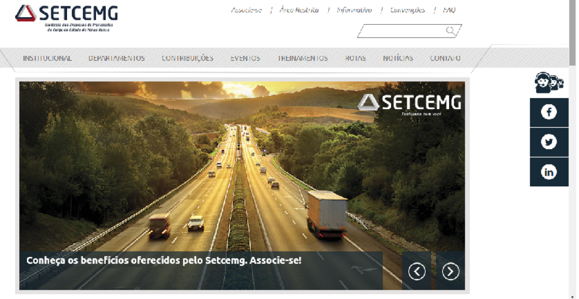Open the Departamentos menu
Image resolution: width=579 pixels, height=299 pixels.
[117, 58]
